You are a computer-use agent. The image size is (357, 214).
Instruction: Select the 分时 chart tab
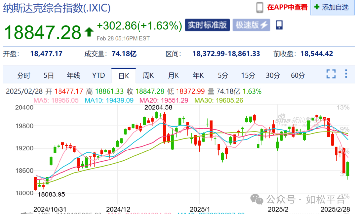click(x=24, y=76)
